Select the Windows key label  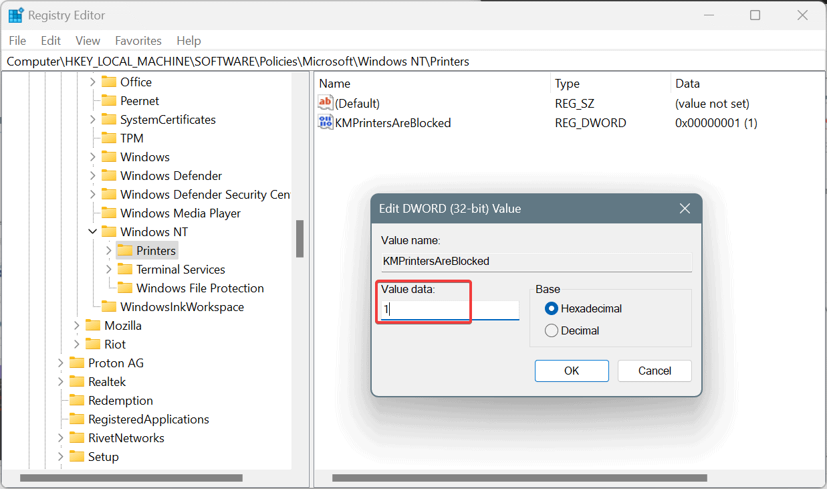click(144, 157)
